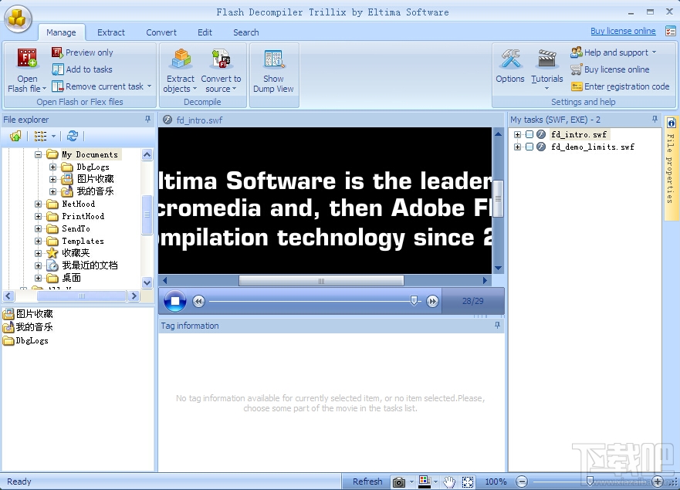Collapse the My Documents folder

pyautogui.click(x=38, y=154)
